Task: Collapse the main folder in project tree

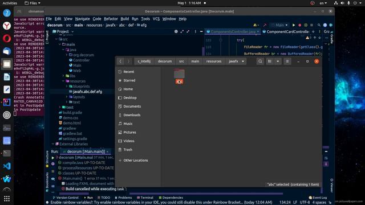Action: (x=60, y=44)
